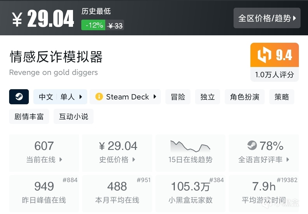Image resolution: width=308 pixels, height=214 pixels.
Task: Click the -12% discount badge
Action: [x=93, y=25]
